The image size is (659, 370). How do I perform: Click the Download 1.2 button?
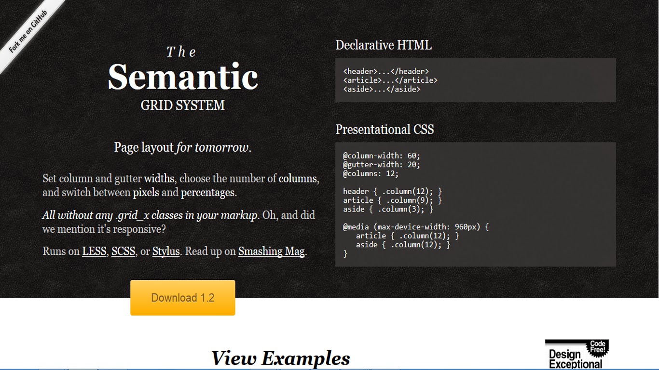coord(183,298)
